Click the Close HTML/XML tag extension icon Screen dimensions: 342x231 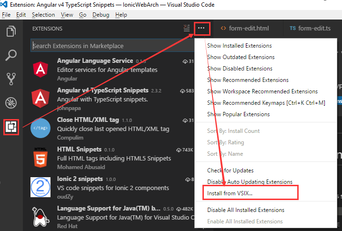[x=40, y=128]
